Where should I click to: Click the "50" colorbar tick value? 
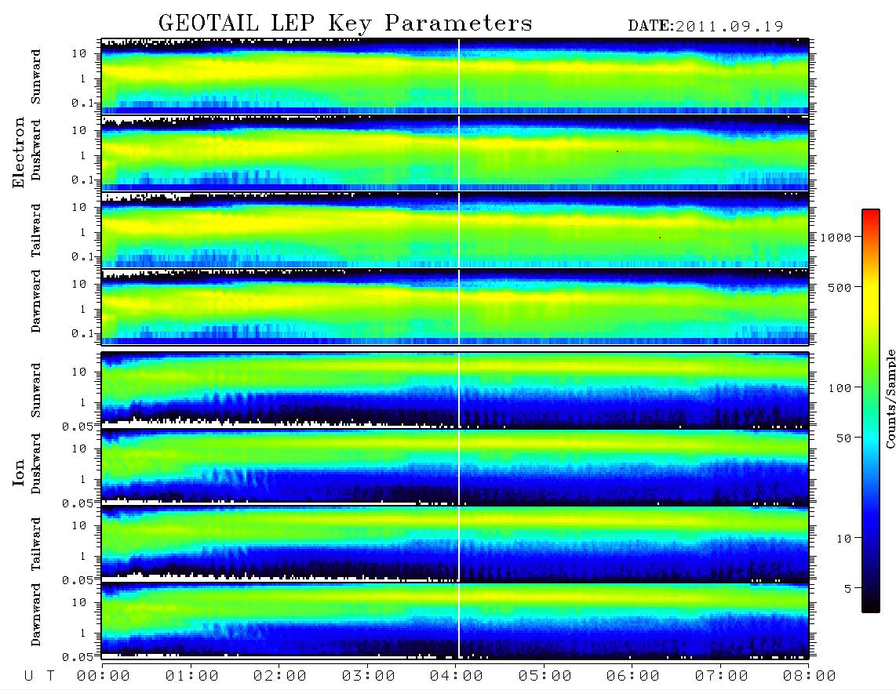point(843,438)
